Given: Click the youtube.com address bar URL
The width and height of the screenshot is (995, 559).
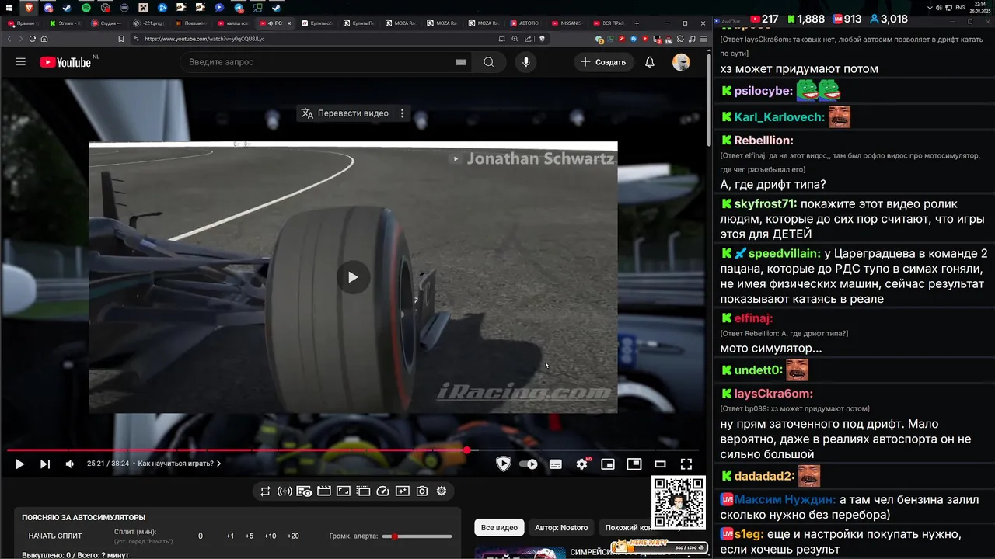Looking at the screenshot, I should (x=204, y=39).
